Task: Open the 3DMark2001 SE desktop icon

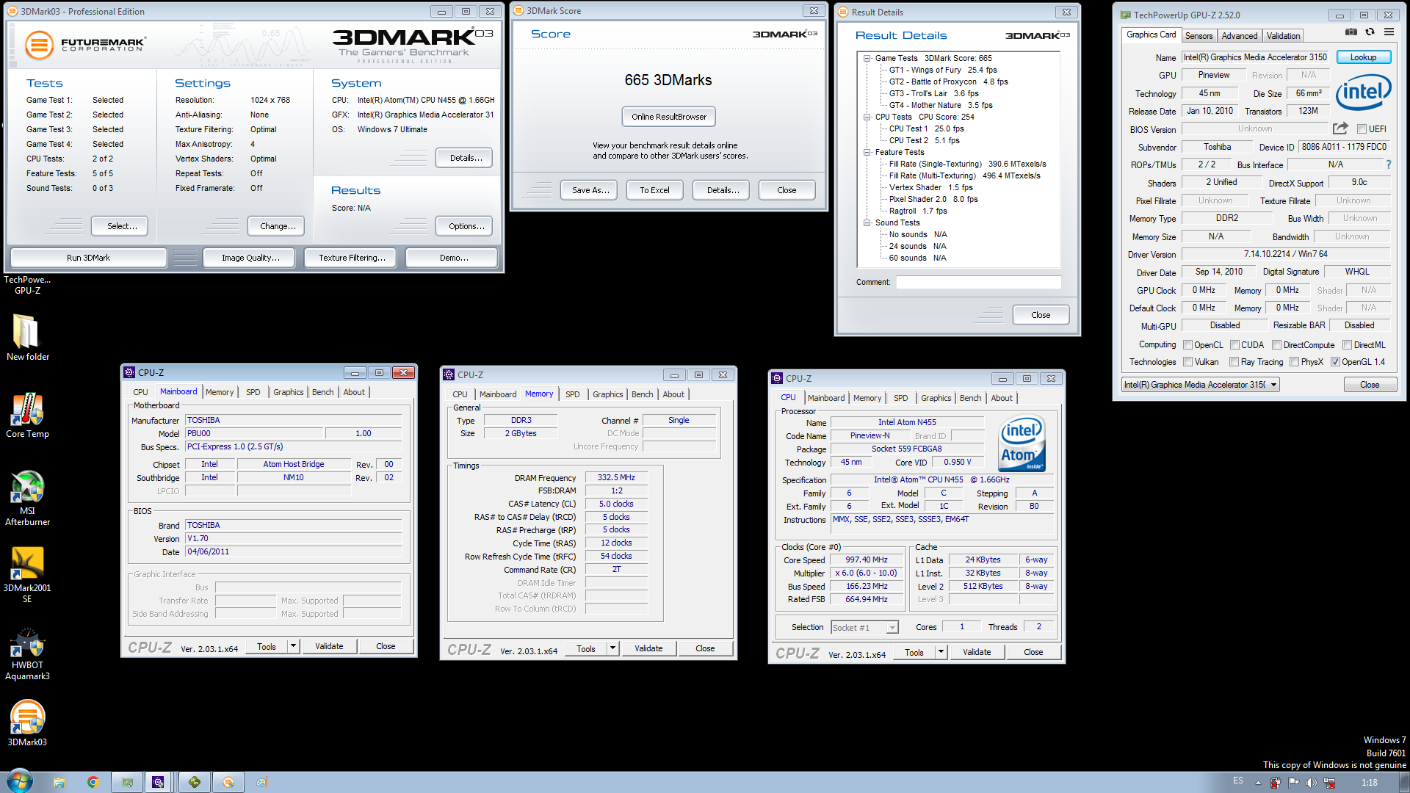Action: coord(27,575)
